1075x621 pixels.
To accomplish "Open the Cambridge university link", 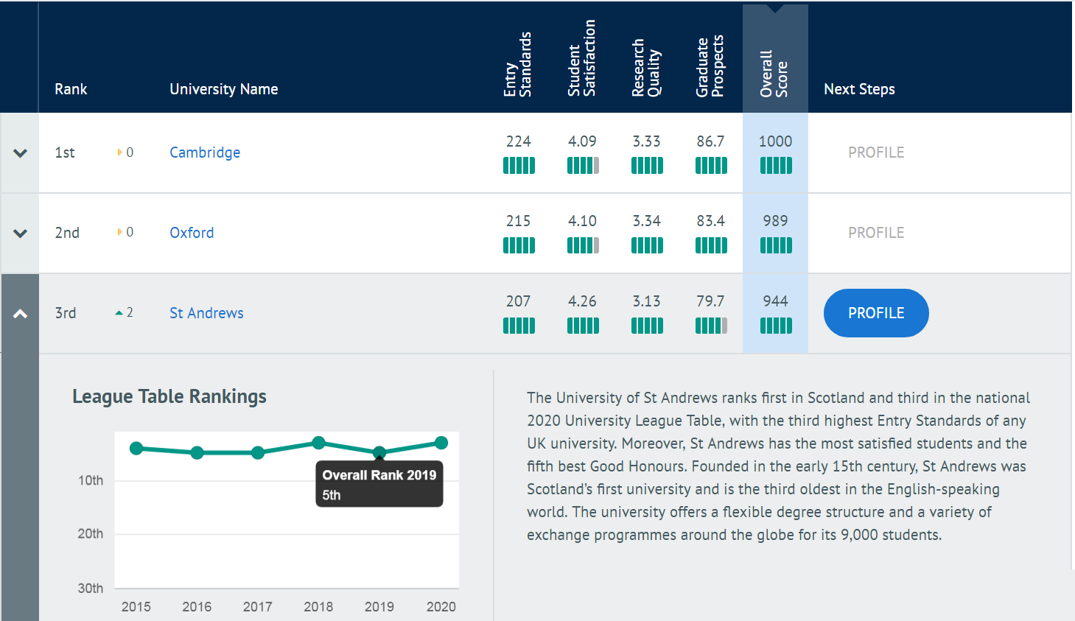I will point(205,152).
